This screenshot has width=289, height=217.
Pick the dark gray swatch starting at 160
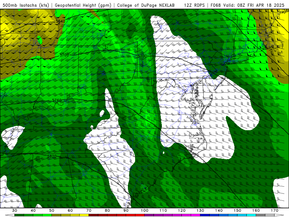(x=260, y=215)
